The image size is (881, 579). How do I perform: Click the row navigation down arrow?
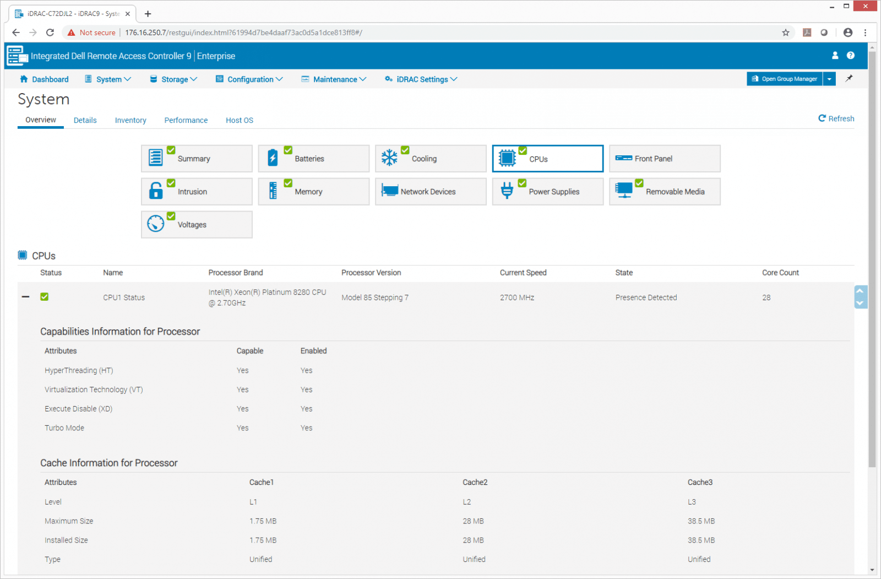(860, 303)
